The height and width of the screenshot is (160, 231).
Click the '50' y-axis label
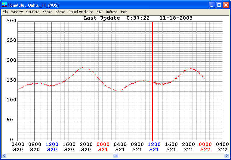coord(10,120)
